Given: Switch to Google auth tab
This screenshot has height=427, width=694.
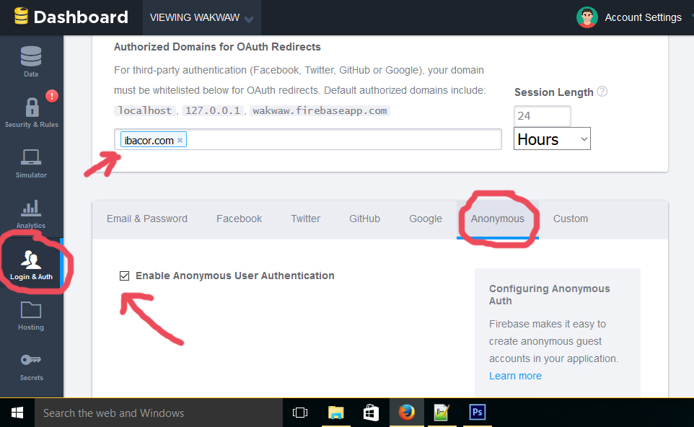Looking at the screenshot, I should pos(426,219).
